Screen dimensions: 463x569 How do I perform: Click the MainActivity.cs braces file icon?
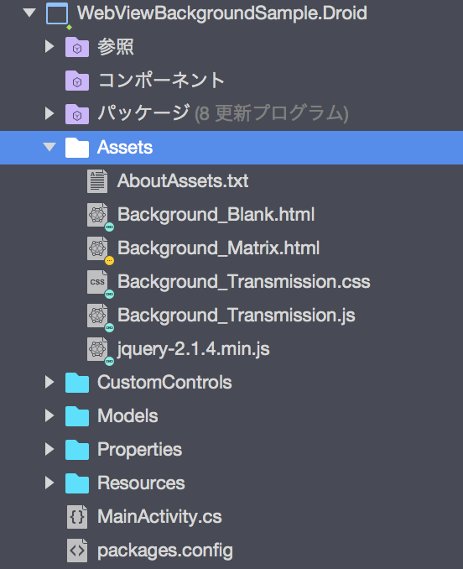(77, 517)
